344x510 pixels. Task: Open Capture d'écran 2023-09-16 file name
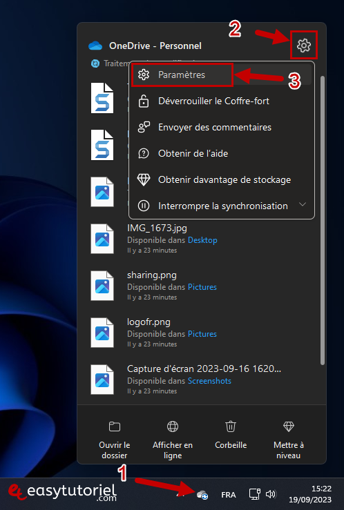click(204, 369)
